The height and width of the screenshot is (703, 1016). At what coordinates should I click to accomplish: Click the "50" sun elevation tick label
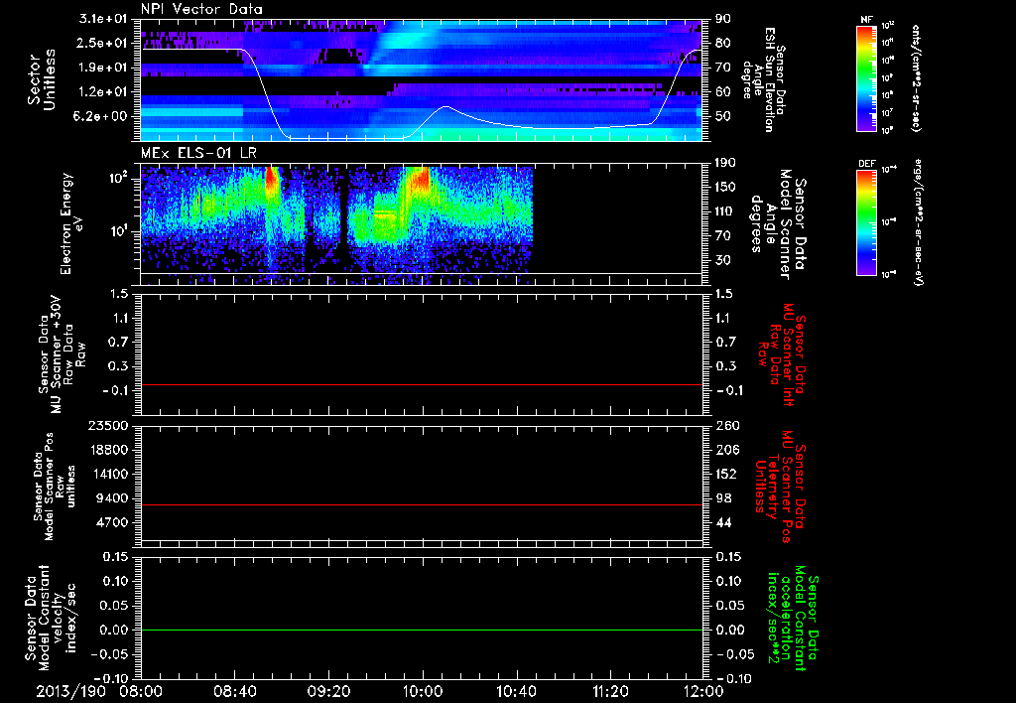pyautogui.click(x=722, y=117)
